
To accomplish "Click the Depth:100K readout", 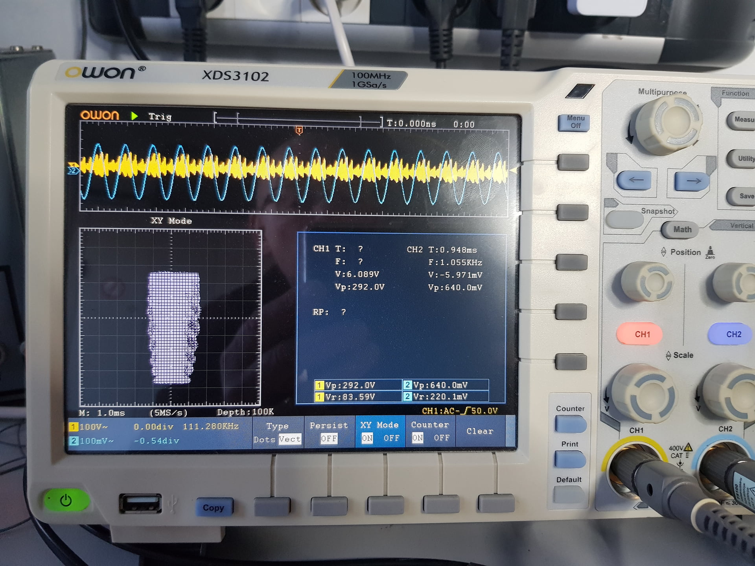I will click(x=245, y=412).
